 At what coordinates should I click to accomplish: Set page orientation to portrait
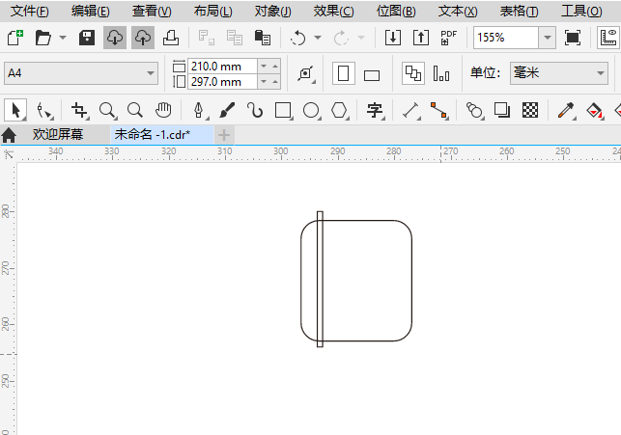344,73
